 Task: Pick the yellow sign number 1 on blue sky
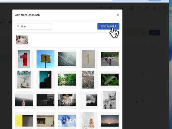click(x=46, y=59)
